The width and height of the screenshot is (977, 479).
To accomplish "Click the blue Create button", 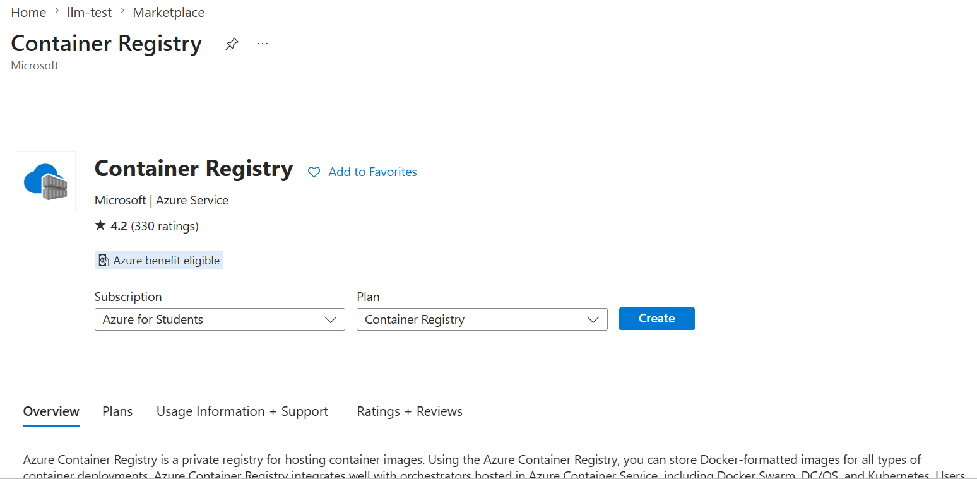I will [657, 319].
